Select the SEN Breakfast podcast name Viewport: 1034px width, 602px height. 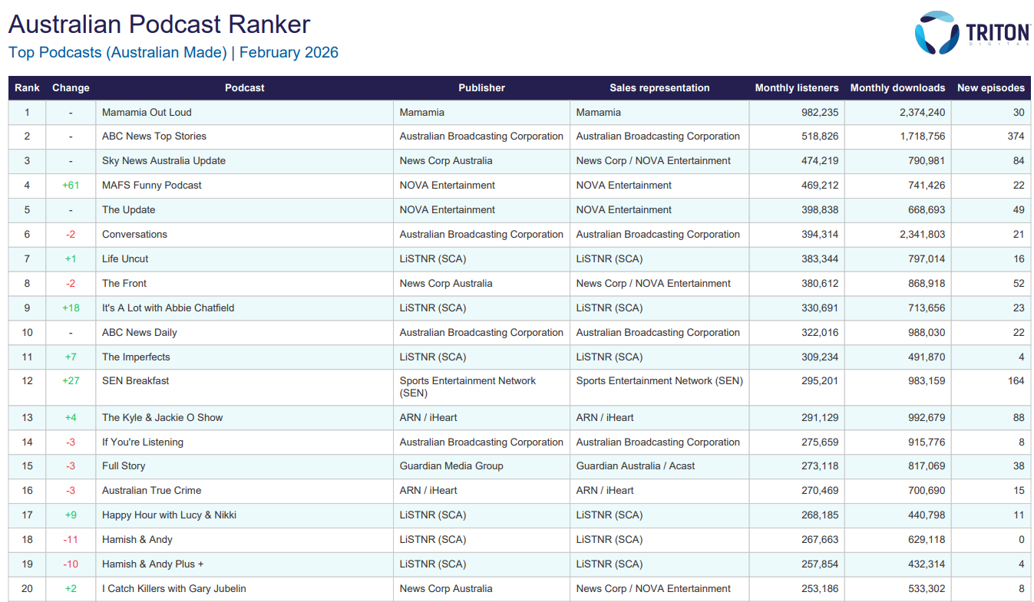tap(136, 381)
